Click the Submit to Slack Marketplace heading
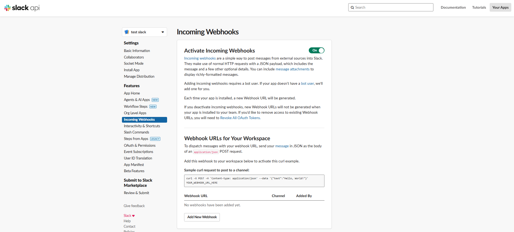Image resolution: width=514 pixels, height=232 pixels. point(138,183)
